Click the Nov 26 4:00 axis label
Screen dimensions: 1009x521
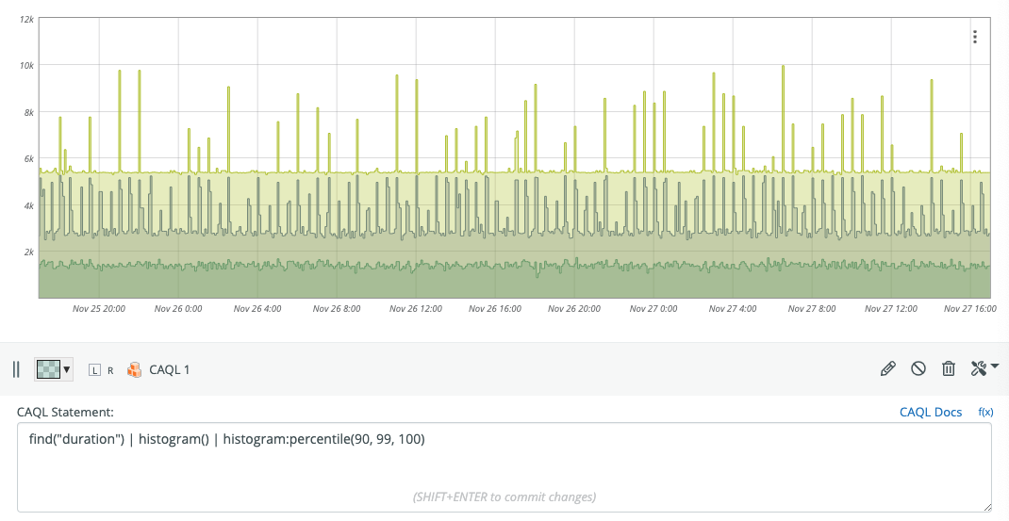click(x=257, y=309)
